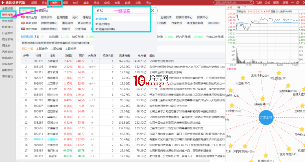Screen dimensions: 305x162
Task: Open the 交易 top menu
Action: [x=138, y=3]
